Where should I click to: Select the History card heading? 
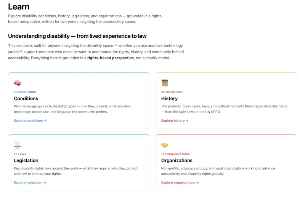click(x=169, y=98)
